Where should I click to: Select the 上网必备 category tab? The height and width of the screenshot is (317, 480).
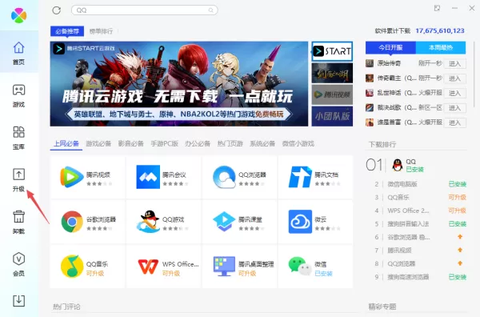tap(66, 143)
